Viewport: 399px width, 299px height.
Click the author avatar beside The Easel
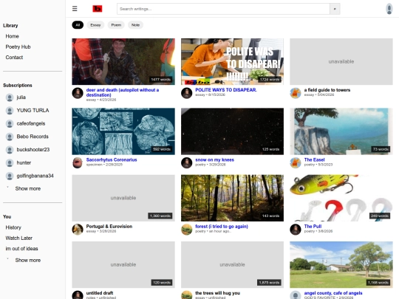click(296, 162)
